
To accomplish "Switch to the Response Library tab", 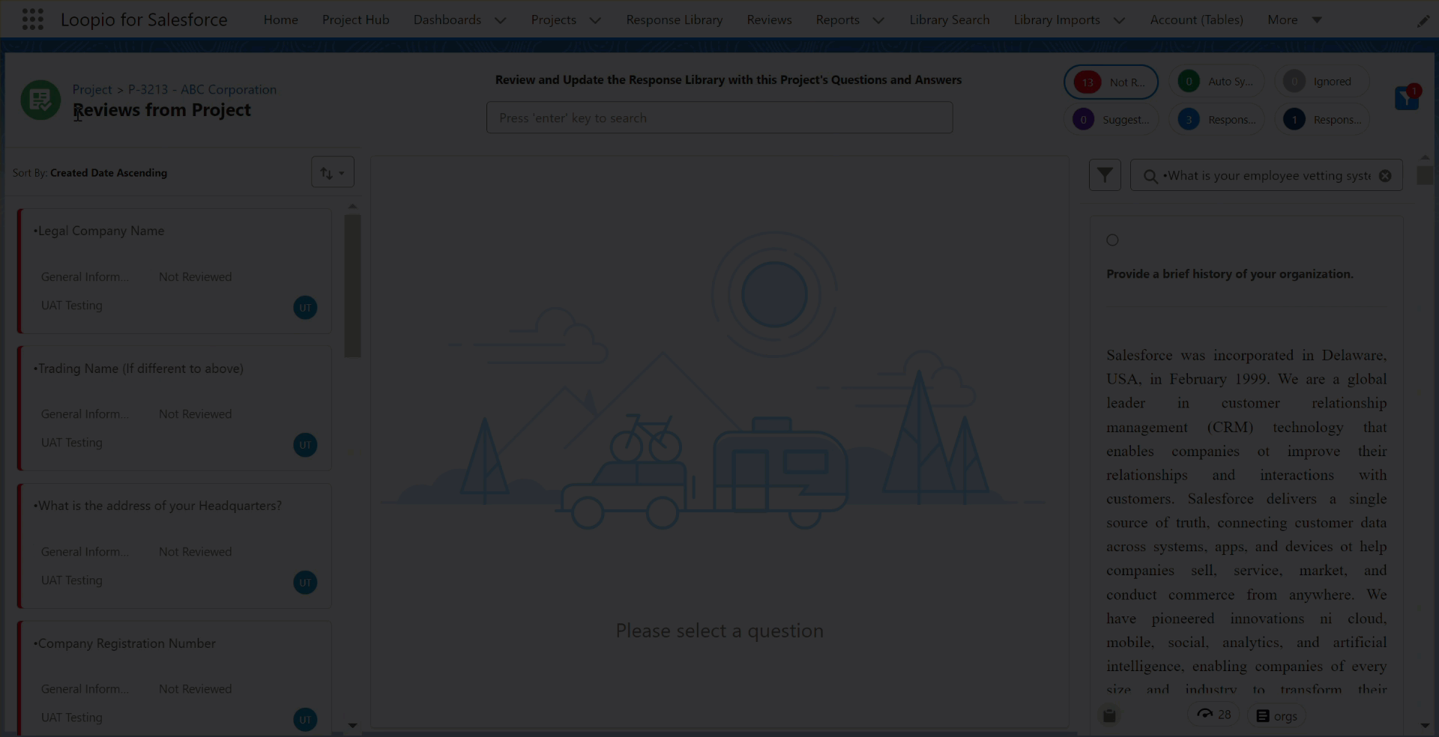I will (x=674, y=19).
